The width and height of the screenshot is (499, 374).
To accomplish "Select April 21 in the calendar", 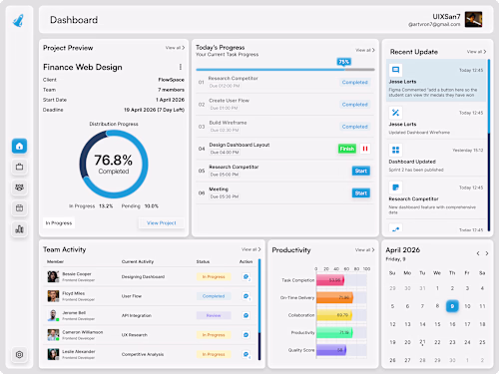I will pos(422,342).
